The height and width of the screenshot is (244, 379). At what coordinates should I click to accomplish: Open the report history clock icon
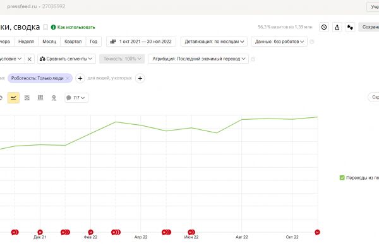coord(324,27)
